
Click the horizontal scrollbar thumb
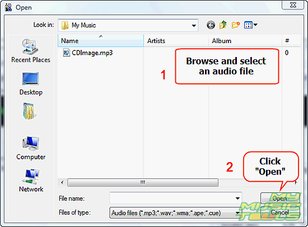pyautogui.click(x=143, y=182)
